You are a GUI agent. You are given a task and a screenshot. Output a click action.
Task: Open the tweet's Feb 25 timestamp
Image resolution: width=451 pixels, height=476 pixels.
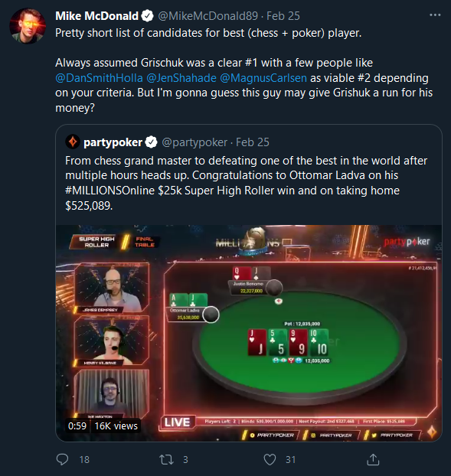point(283,16)
